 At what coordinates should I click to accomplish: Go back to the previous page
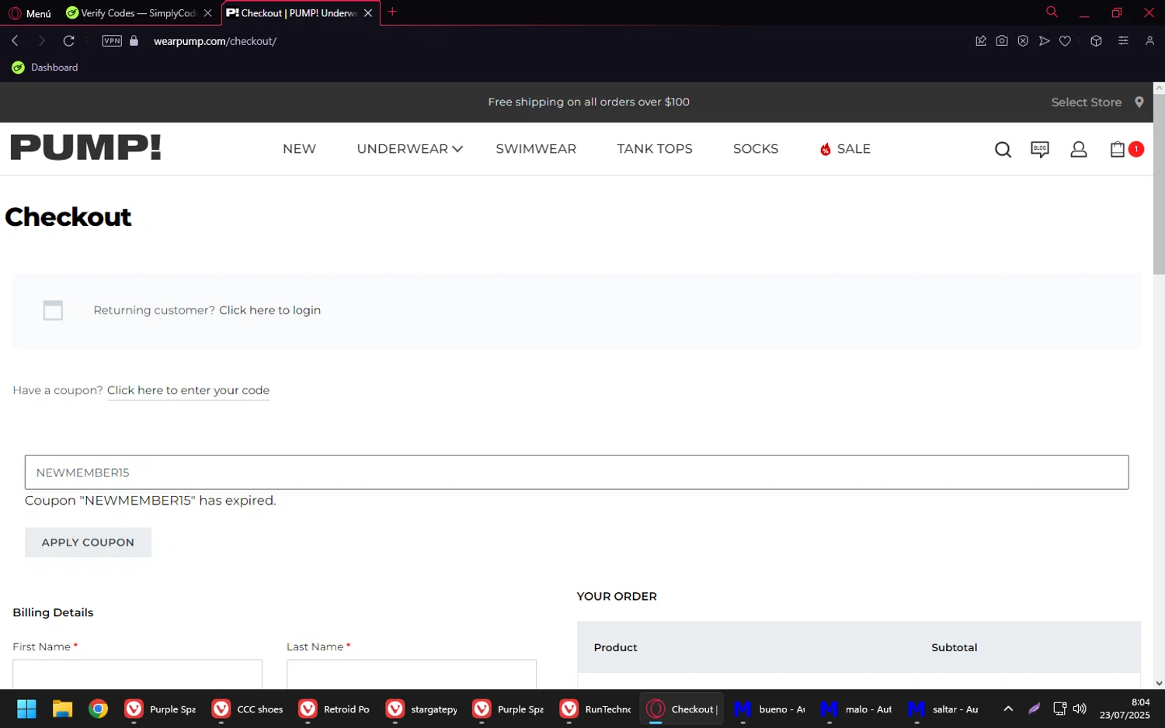coord(15,40)
